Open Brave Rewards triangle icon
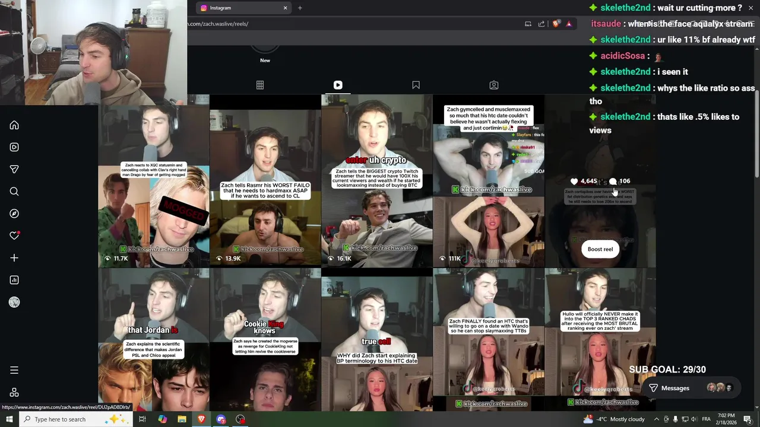This screenshot has width=760, height=427. pos(569,24)
